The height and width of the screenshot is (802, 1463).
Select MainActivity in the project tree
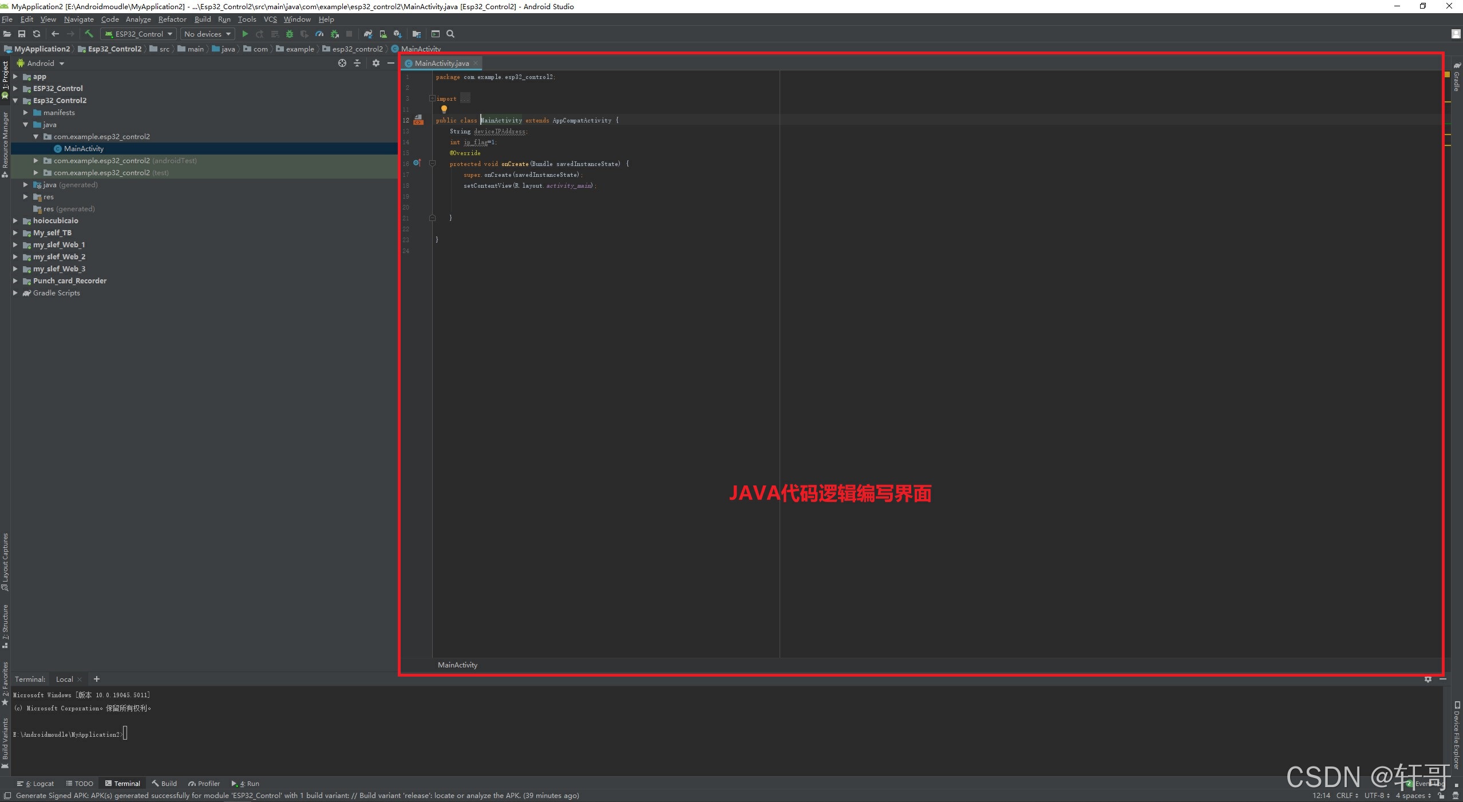[84, 148]
